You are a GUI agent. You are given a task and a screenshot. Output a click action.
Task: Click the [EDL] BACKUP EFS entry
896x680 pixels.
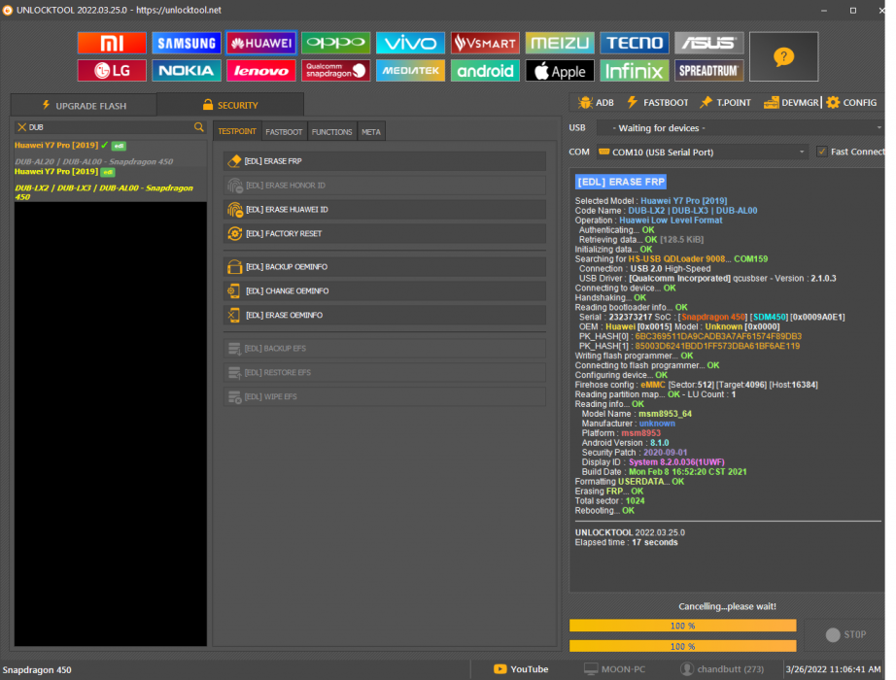pos(385,349)
